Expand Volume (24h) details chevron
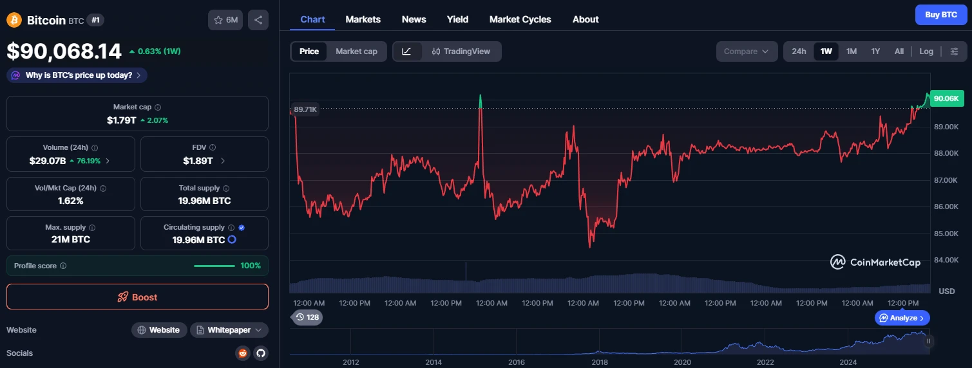 [x=108, y=161]
